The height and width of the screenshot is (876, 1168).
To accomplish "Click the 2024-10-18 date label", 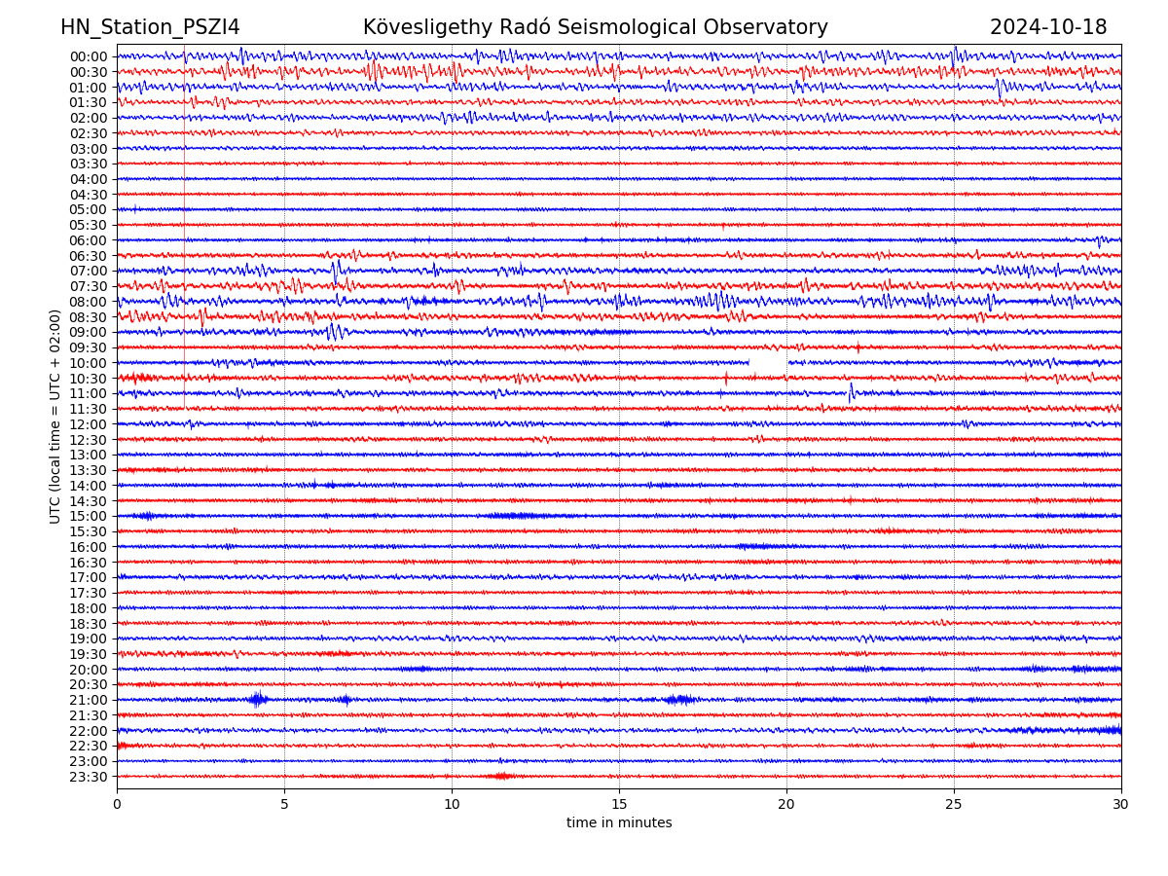I will 1047,28.
